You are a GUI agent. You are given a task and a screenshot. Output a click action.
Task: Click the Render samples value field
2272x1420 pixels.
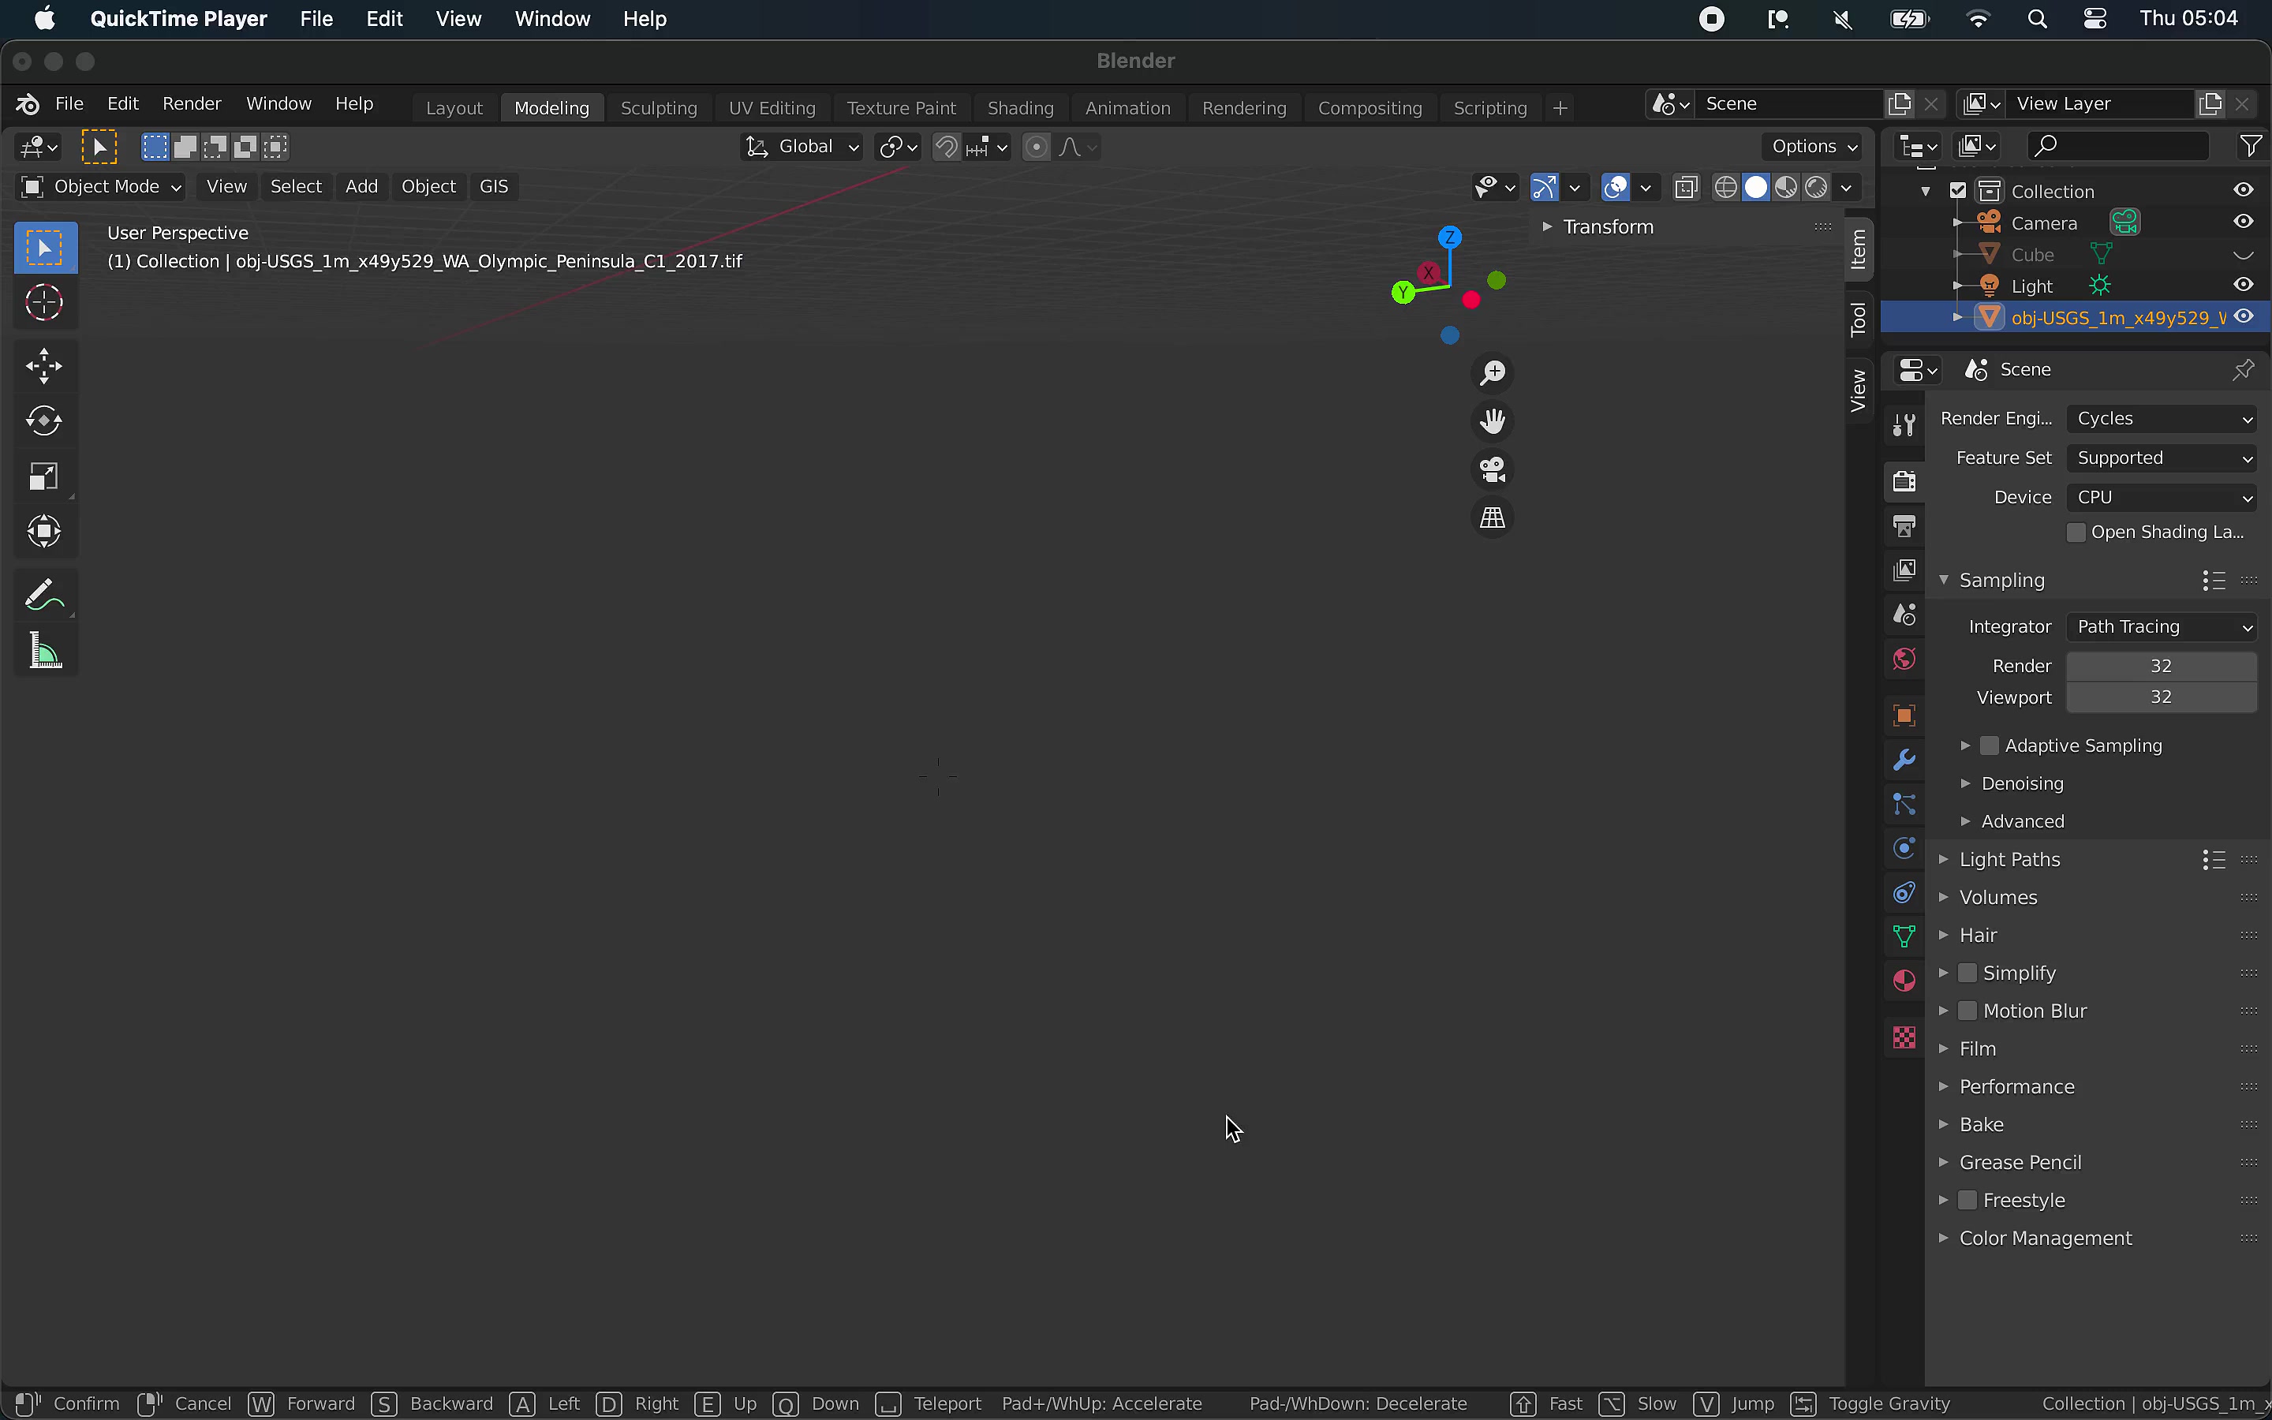2160,666
